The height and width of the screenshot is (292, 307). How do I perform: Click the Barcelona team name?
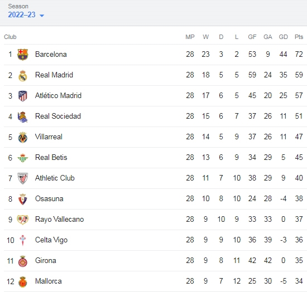pos(51,54)
